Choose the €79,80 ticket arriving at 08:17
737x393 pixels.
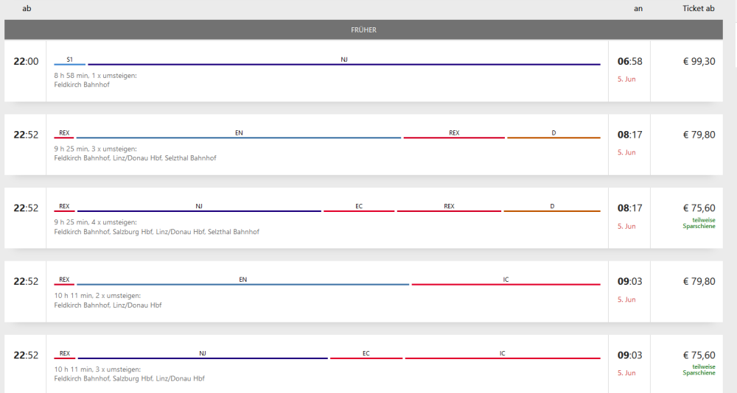coord(699,135)
